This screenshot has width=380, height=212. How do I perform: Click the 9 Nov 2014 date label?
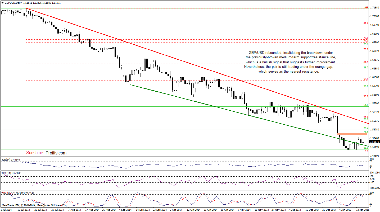tap(244, 210)
